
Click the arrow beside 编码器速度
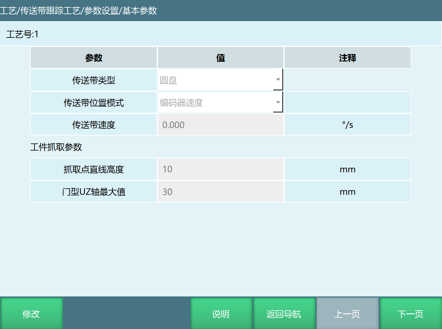[278, 102]
